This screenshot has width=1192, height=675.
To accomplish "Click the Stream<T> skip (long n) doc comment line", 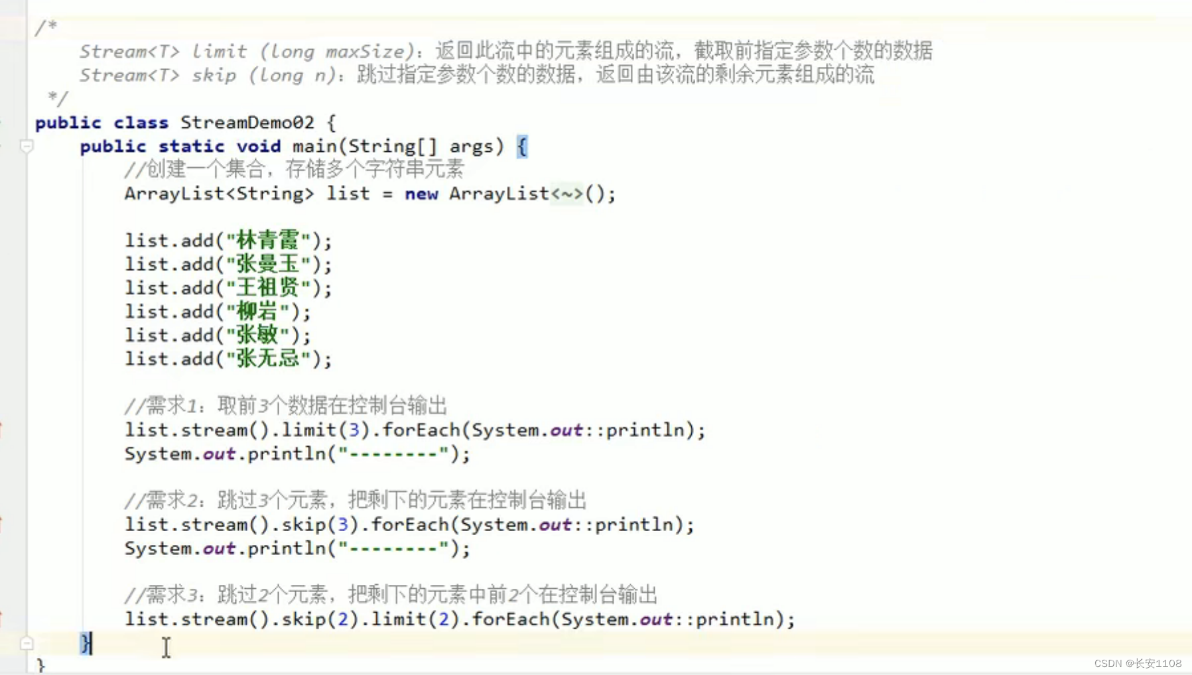I will 477,75.
